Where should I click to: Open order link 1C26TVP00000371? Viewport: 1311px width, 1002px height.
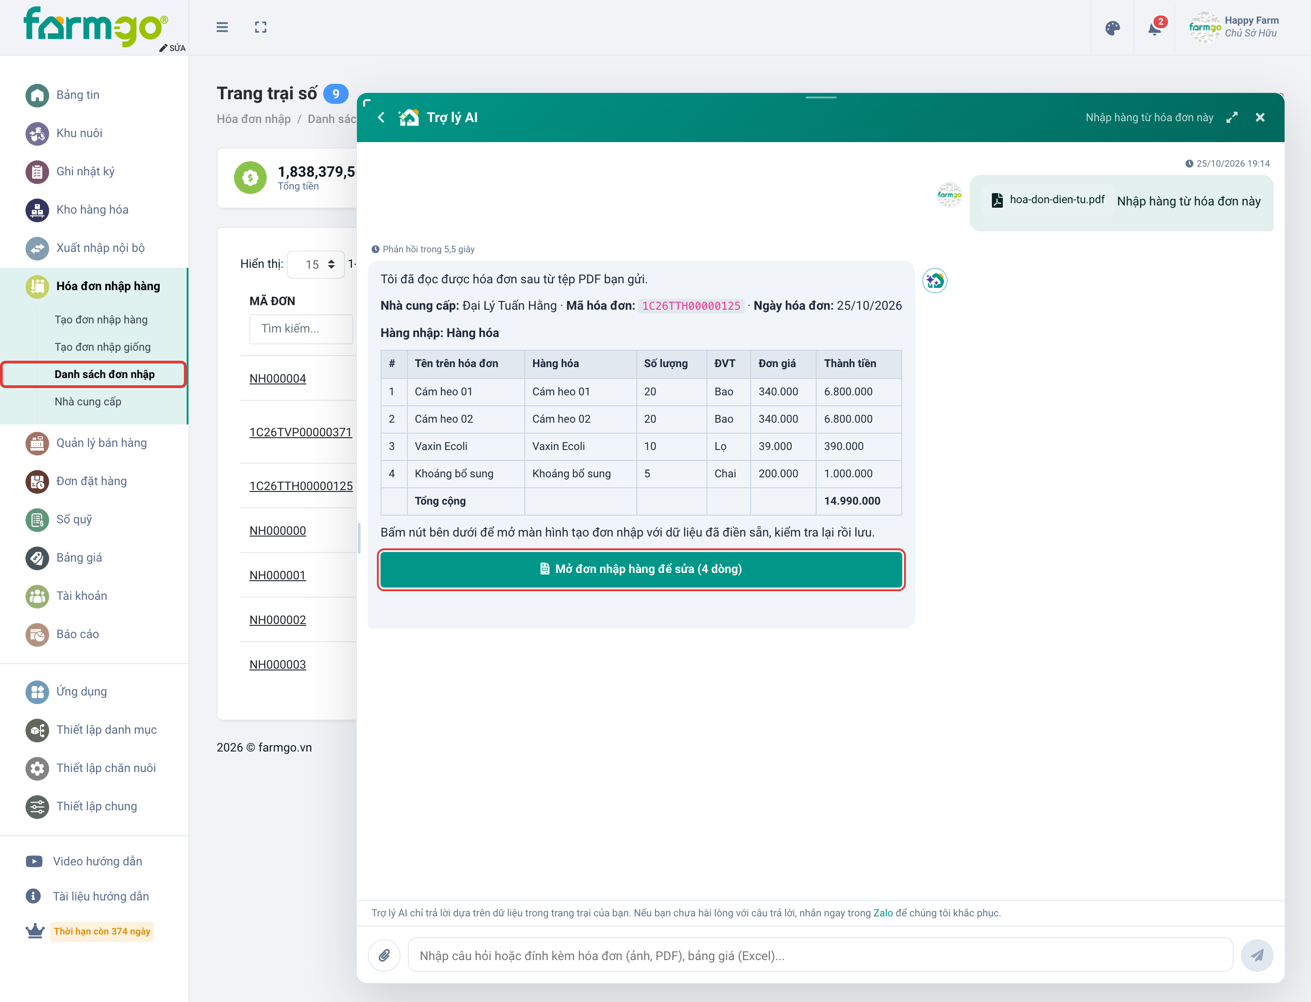pos(300,432)
